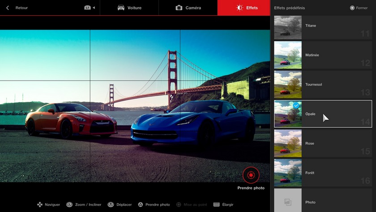Choose the Matinée preset
376x212 pixels.
coord(323,55)
